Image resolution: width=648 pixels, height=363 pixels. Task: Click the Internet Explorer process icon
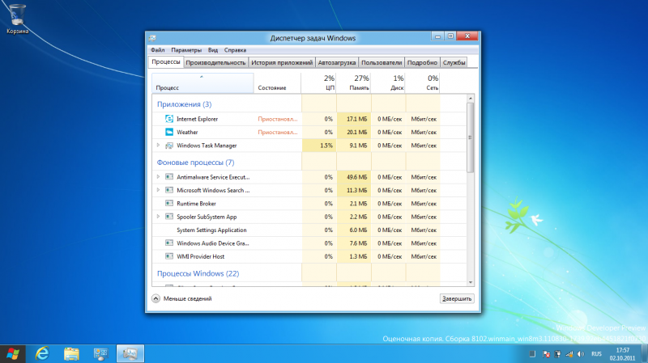(x=169, y=119)
